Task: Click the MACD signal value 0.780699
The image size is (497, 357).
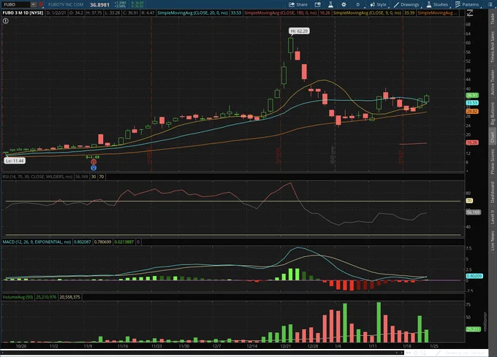Action: tap(103, 242)
